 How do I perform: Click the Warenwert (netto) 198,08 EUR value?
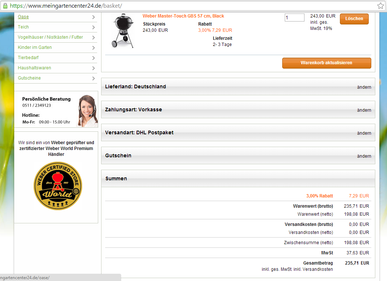(x=357, y=214)
